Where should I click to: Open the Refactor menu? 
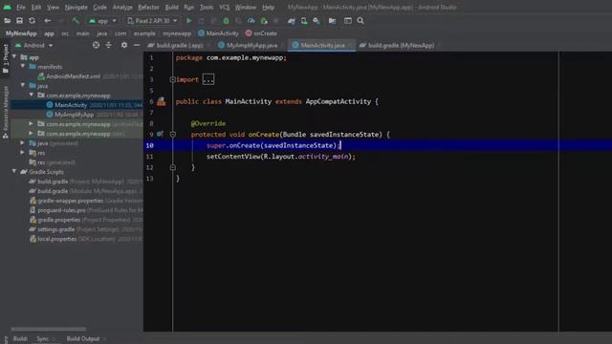(148, 7)
